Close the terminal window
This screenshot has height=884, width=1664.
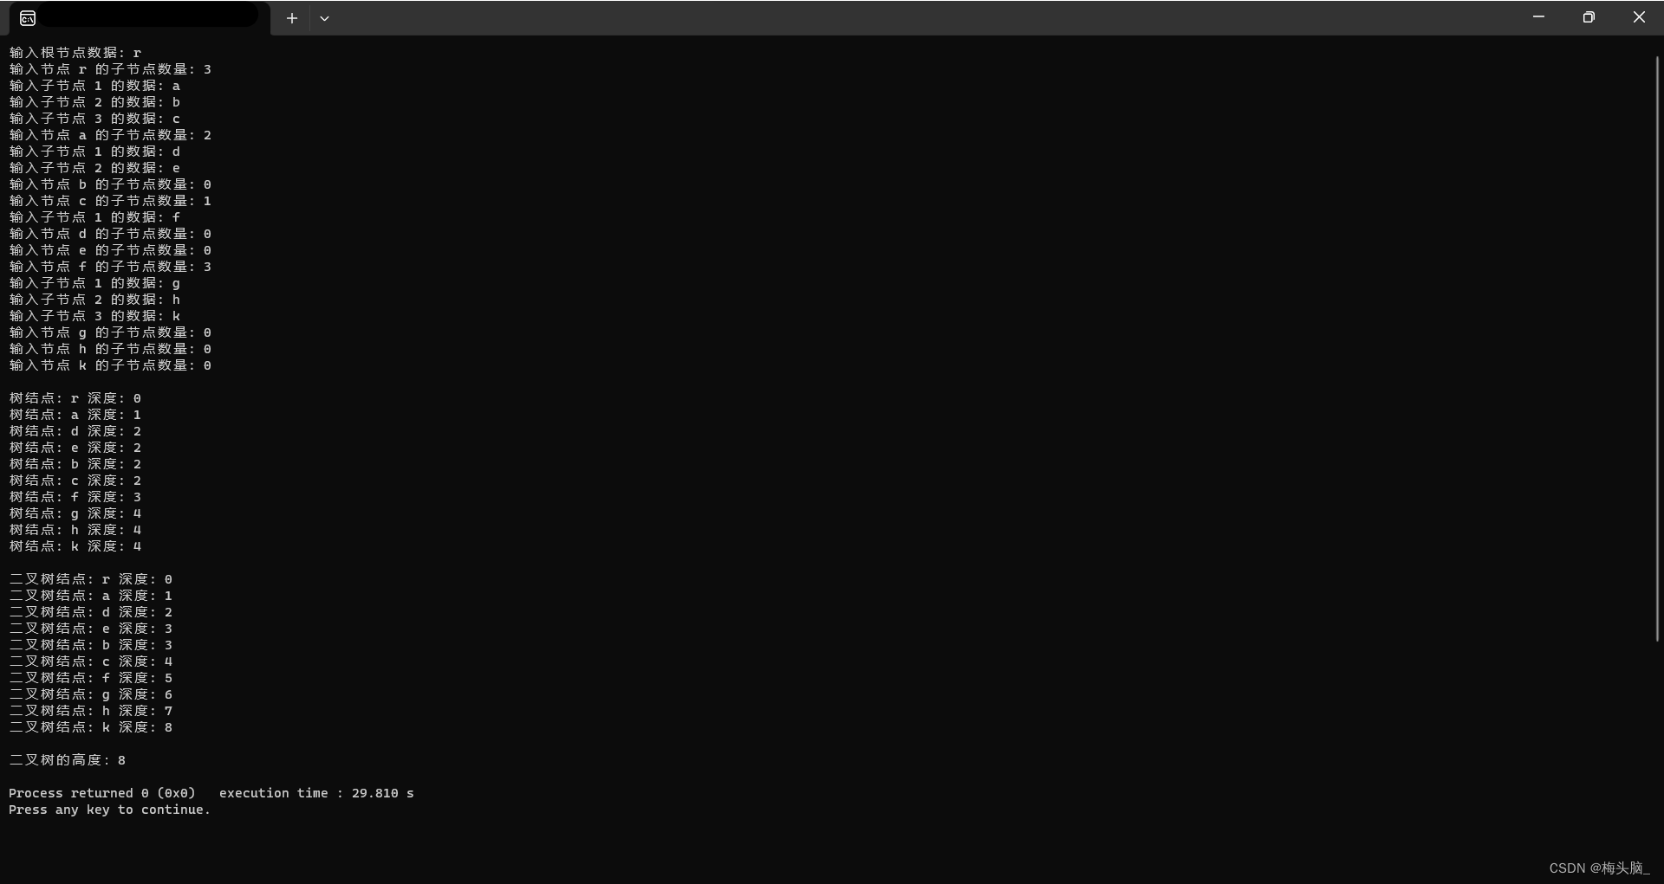(1639, 17)
